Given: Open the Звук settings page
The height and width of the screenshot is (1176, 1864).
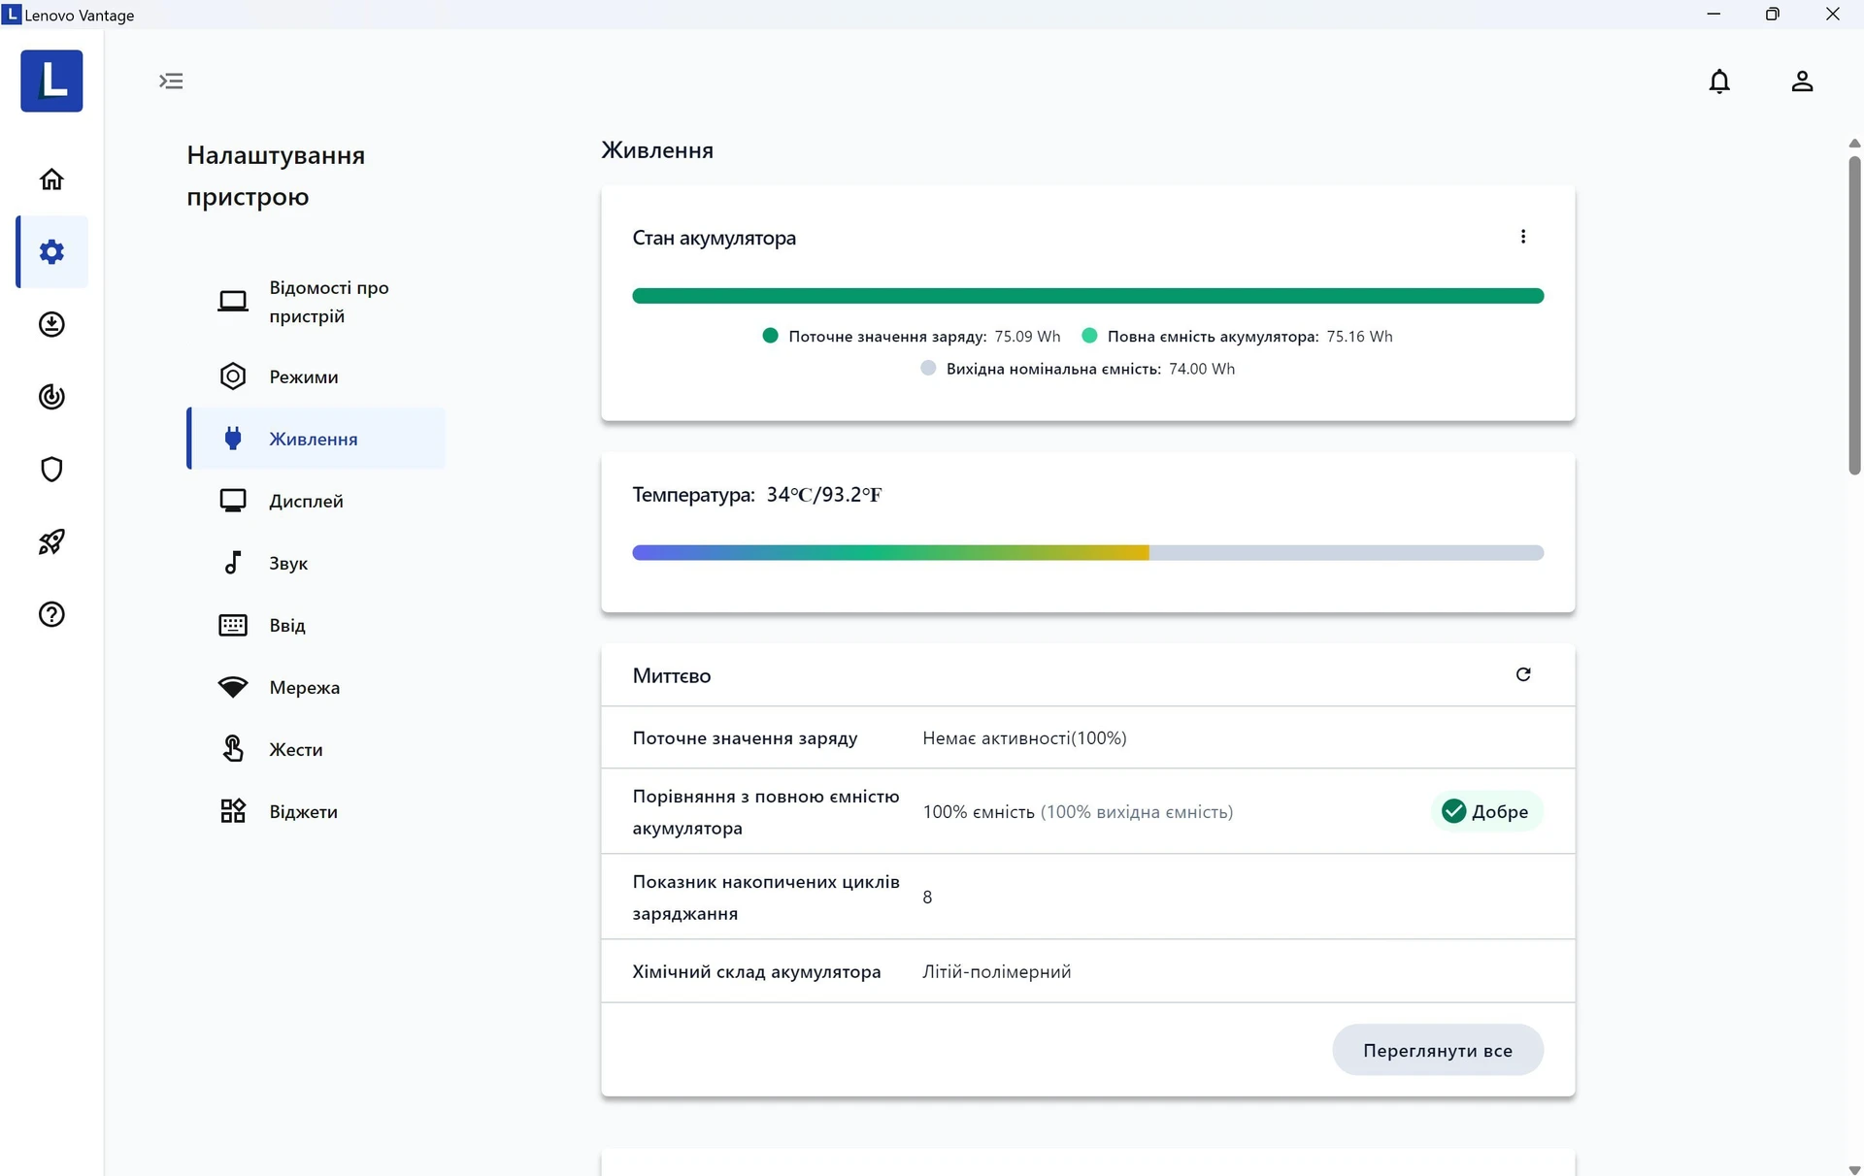Looking at the screenshot, I should (x=316, y=563).
